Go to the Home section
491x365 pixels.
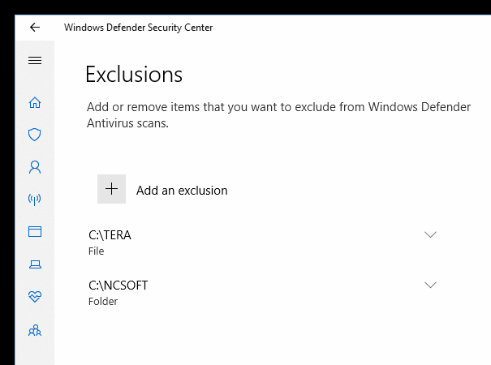coord(34,102)
